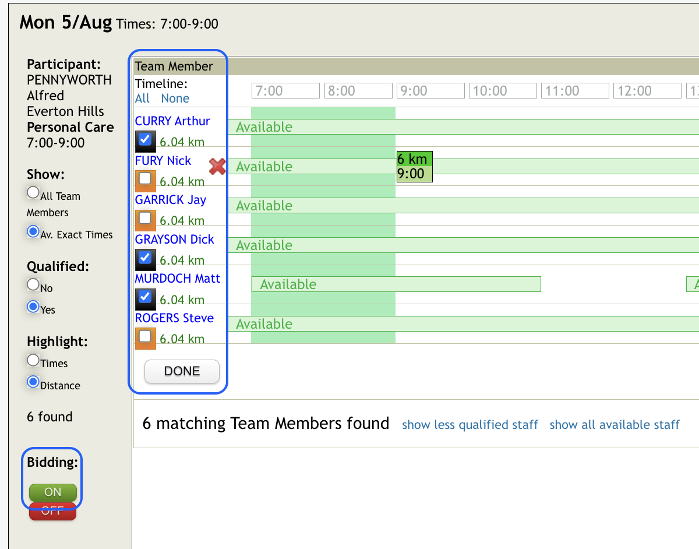This screenshot has width=699, height=549.
Task: Open MURDOCH Matt's name link
Action: pos(178,279)
